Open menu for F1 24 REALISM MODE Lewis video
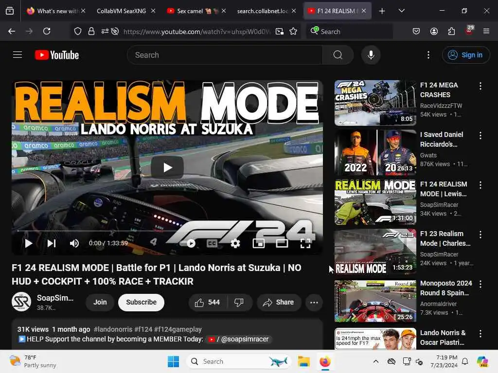498x373 pixels. [480, 185]
